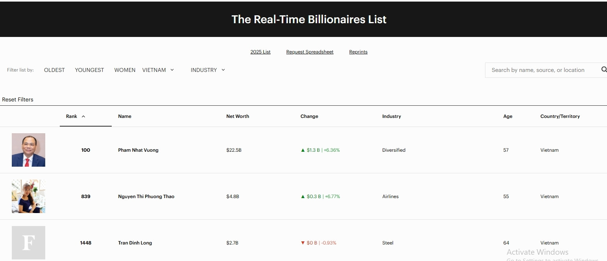Sort by the Name column header

tap(125, 116)
